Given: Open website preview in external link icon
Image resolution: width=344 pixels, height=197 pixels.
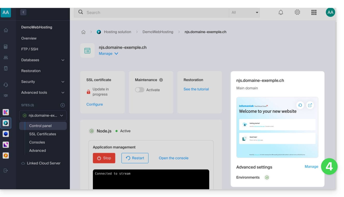Looking at the screenshot, I should (310, 105).
